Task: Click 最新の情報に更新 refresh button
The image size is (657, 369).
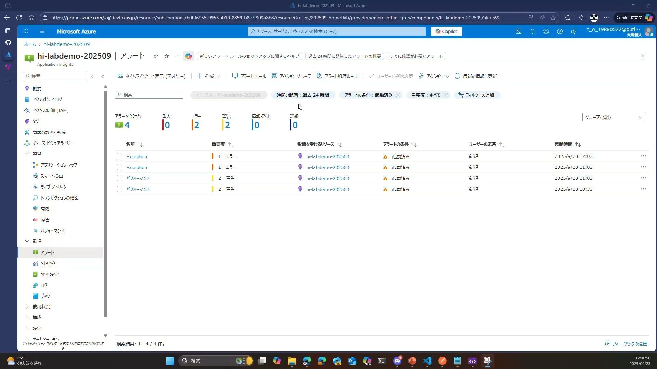Action: pos(476,76)
